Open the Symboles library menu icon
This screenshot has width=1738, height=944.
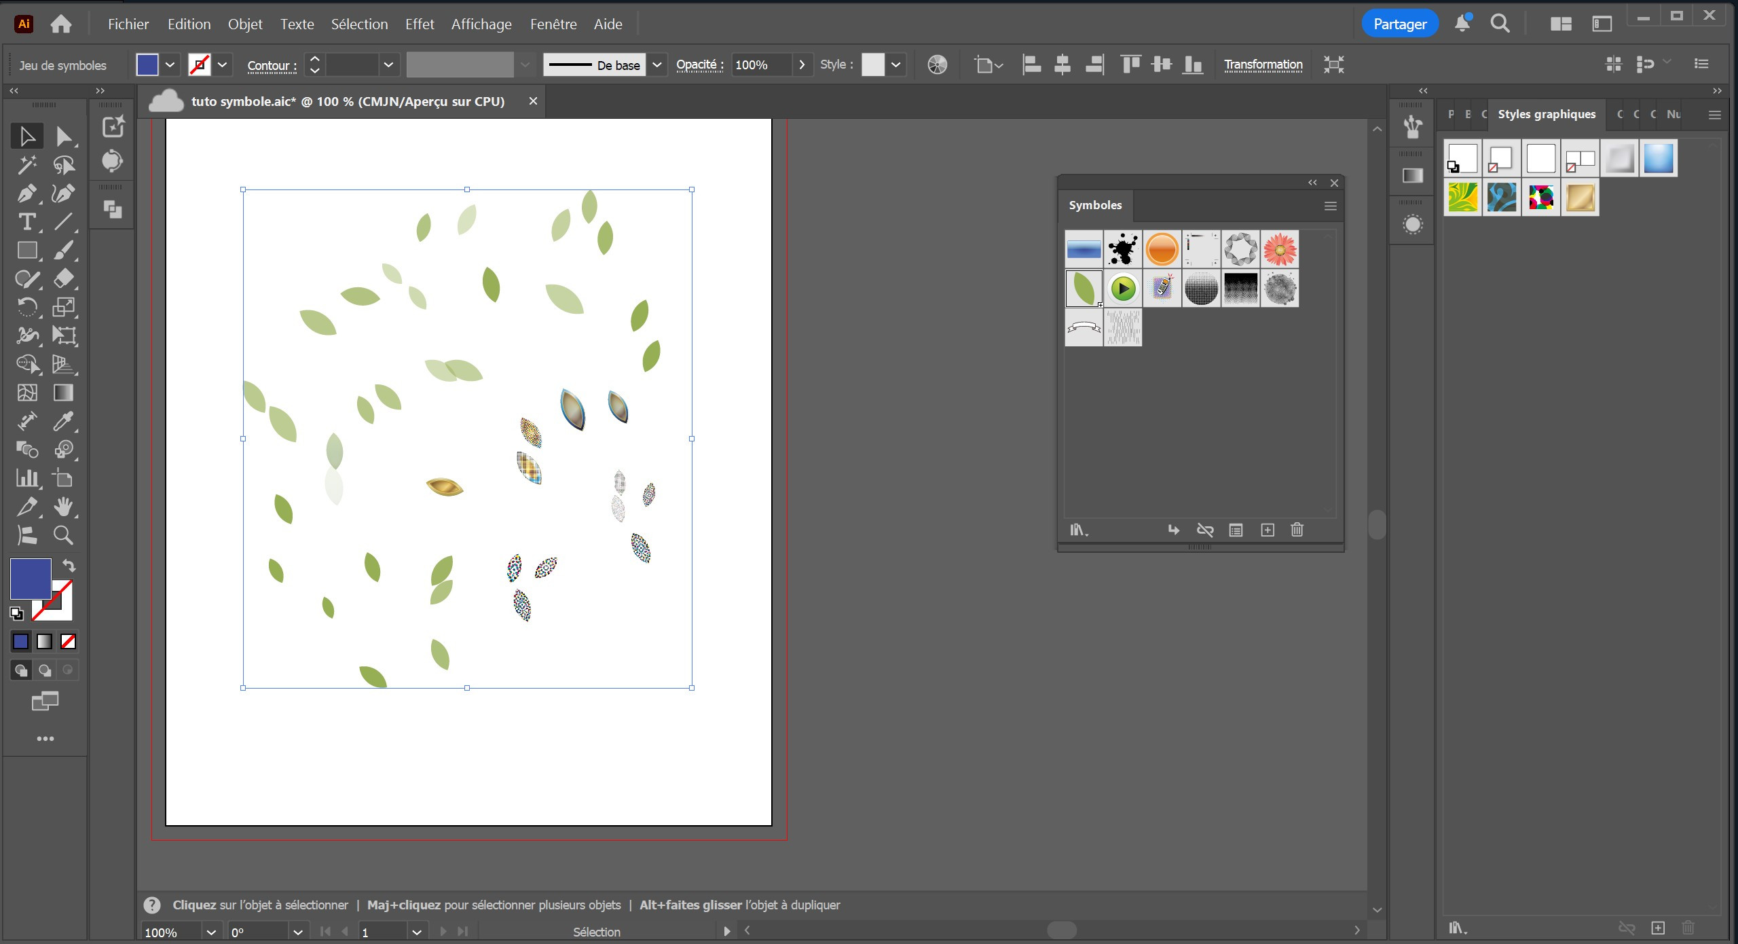1078,530
